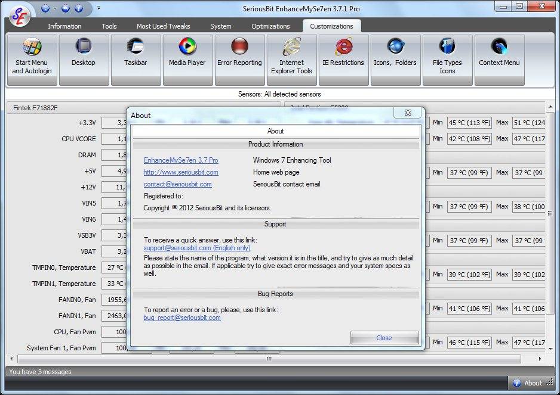Select the Taskbar customization icon
The height and width of the screenshot is (395, 560).
tap(136, 60)
